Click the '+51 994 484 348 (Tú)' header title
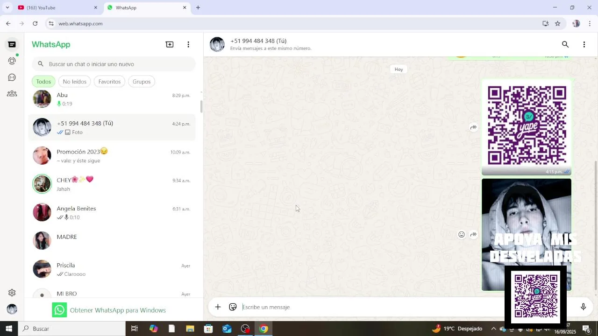Image resolution: width=598 pixels, height=336 pixels. coord(258,41)
